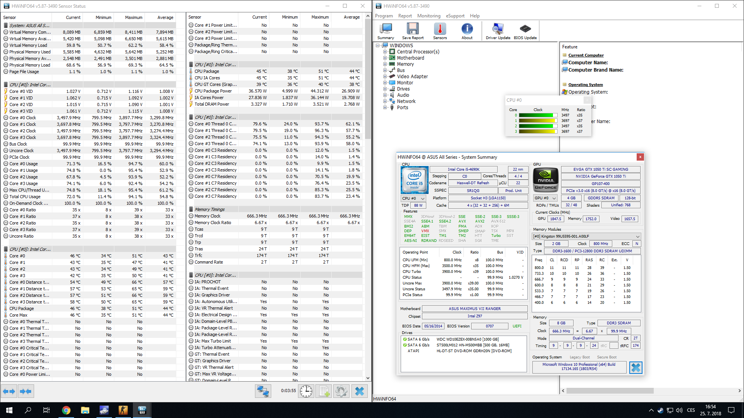
Task: Open File Explorer from the taskbar
Action: (x=85, y=410)
